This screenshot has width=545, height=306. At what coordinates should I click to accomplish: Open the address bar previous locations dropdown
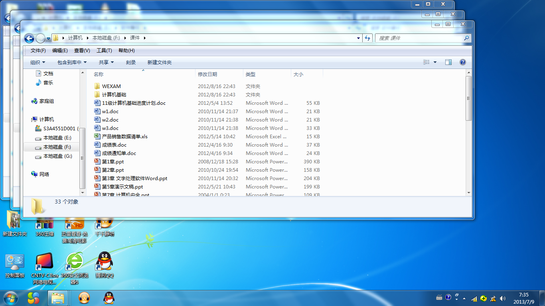[x=358, y=38]
